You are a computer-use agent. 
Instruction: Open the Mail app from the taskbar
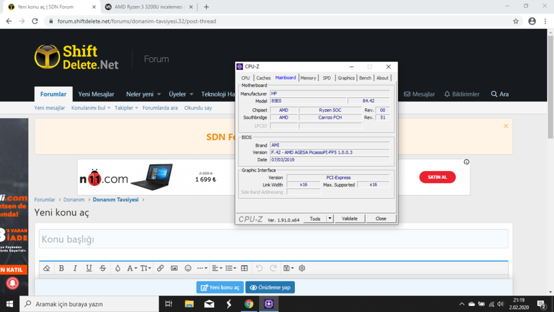click(209, 304)
